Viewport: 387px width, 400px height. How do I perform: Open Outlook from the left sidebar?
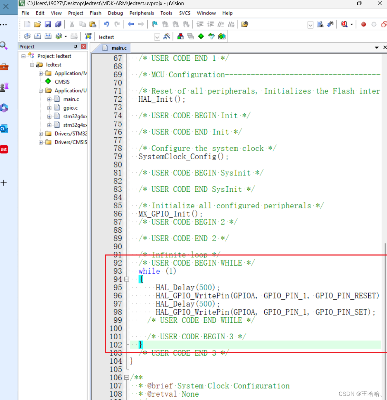(4, 129)
